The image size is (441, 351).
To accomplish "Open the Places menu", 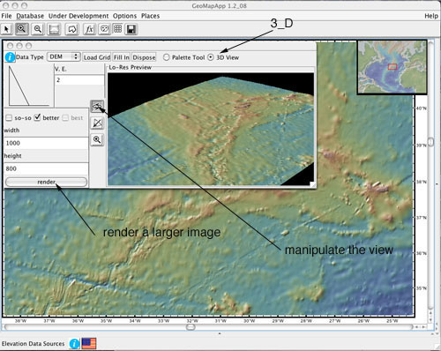I will pyautogui.click(x=150, y=16).
